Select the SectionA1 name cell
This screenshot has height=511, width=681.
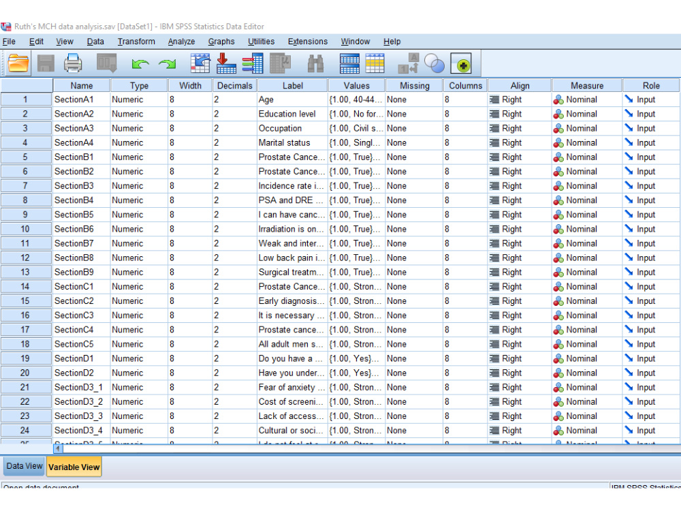click(x=82, y=99)
